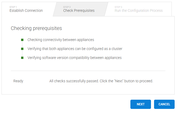Click connector line between second and third checks
Image resolution: width=179 pixels, height=113 pixels.
point(22,53)
